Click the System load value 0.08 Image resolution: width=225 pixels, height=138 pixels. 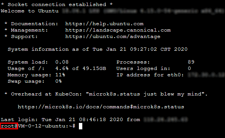click(x=62, y=62)
